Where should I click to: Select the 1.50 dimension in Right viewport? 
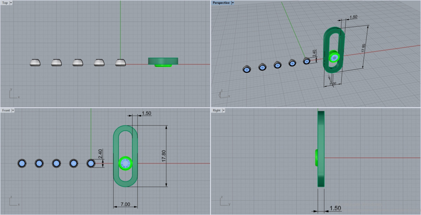335,208
